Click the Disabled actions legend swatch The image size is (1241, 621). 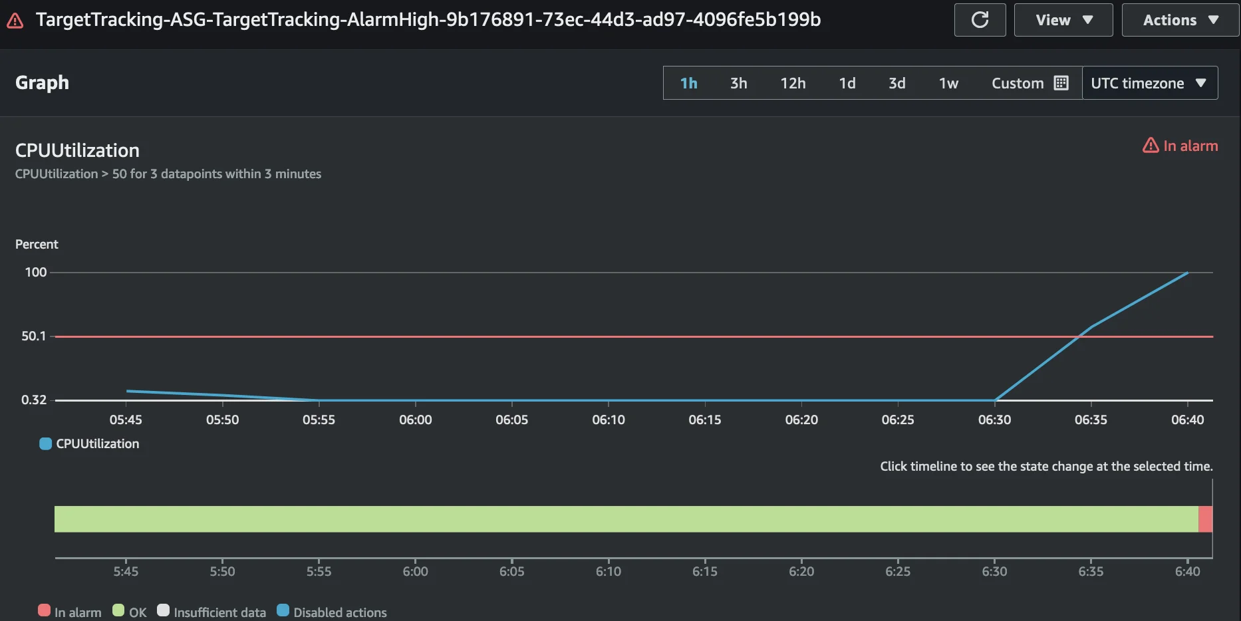(x=283, y=610)
